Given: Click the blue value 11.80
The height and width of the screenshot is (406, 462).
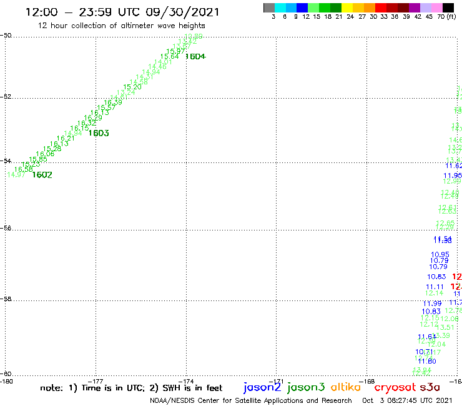Looking at the screenshot, I should pos(427,361).
